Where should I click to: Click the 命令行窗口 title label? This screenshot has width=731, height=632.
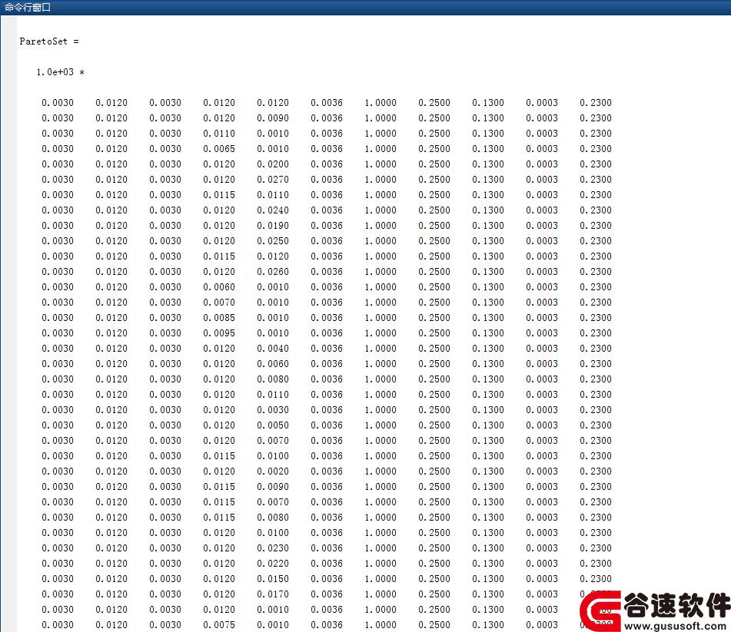(x=28, y=8)
